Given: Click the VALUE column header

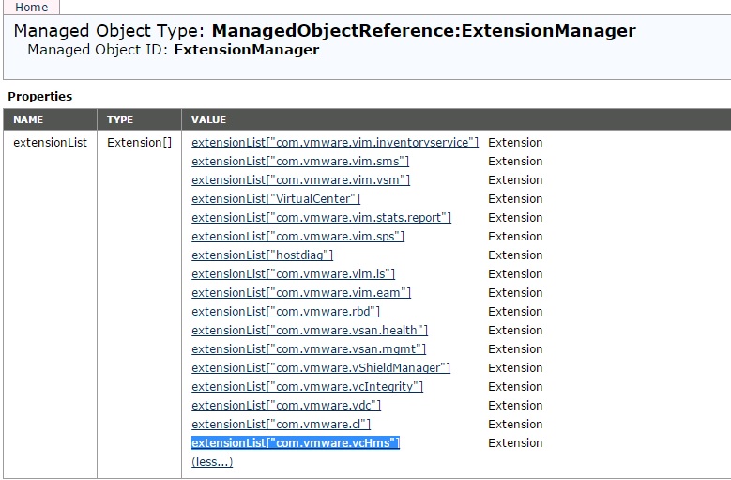Looking at the screenshot, I should tap(208, 120).
